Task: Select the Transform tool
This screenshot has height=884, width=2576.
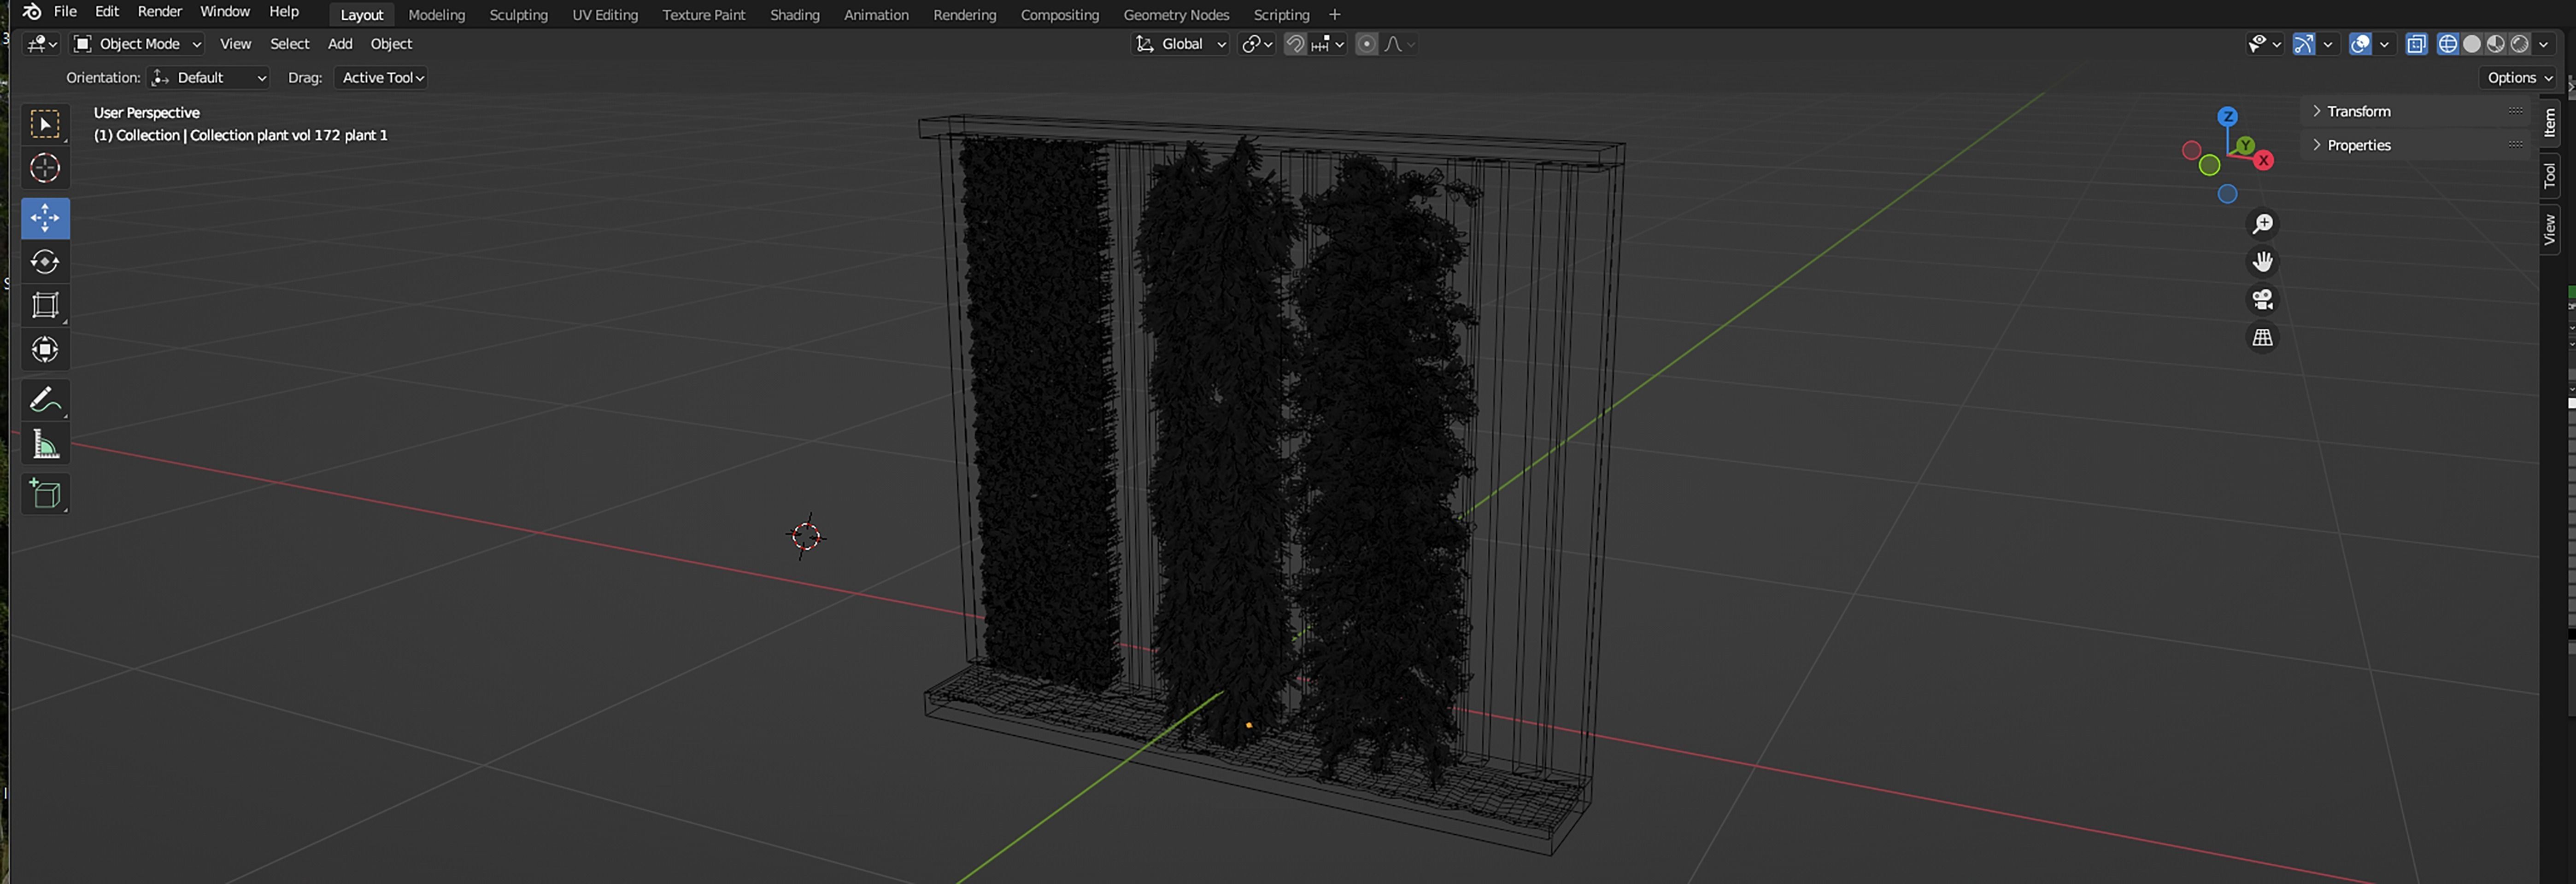Action: (x=45, y=349)
